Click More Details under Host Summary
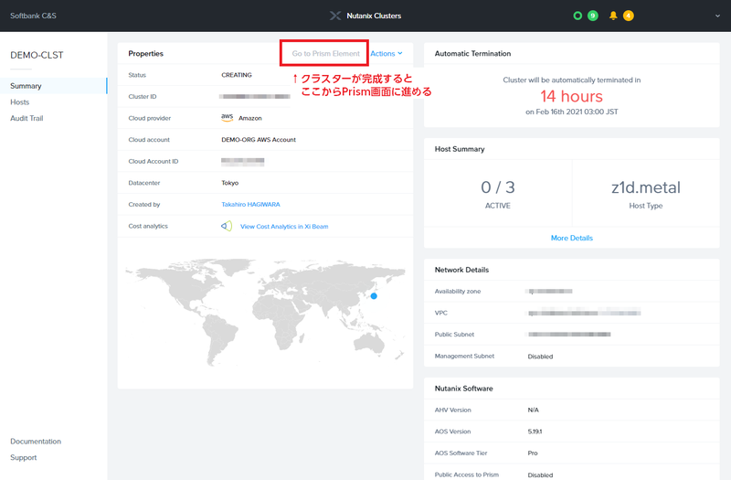 click(x=572, y=238)
